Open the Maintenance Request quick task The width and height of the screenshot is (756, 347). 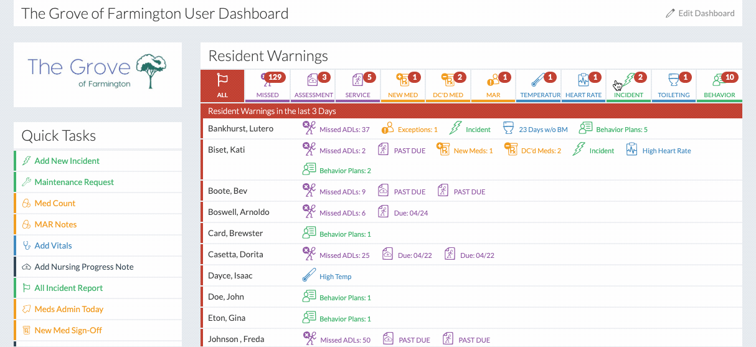(74, 182)
